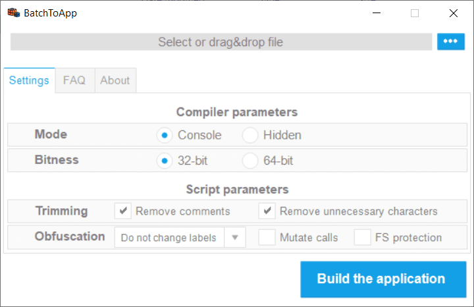This screenshot has height=307, width=474.
Task: Choose 64-bit bitness option
Action: pos(250,160)
